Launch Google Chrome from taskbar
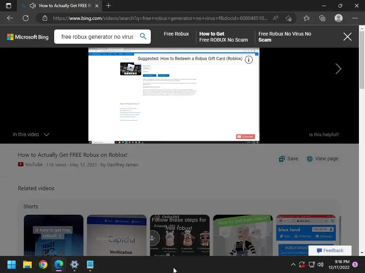This screenshot has width=365, height=273. [43, 264]
